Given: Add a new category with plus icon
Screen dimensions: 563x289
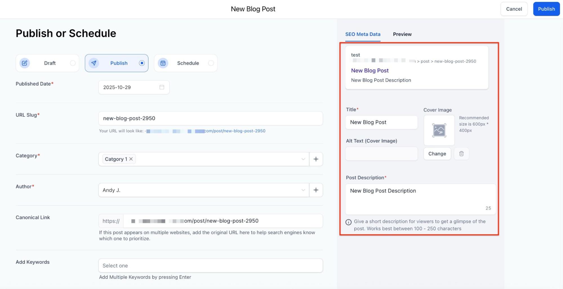Looking at the screenshot, I should click(x=316, y=159).
